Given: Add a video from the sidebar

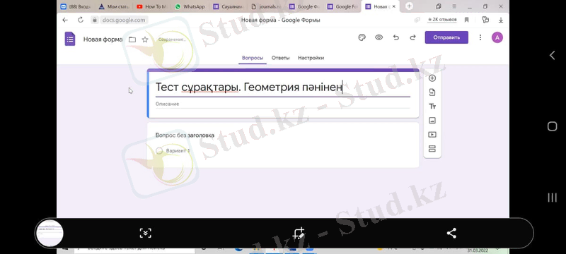Looking at the screenshot, I should pos(432,135).
